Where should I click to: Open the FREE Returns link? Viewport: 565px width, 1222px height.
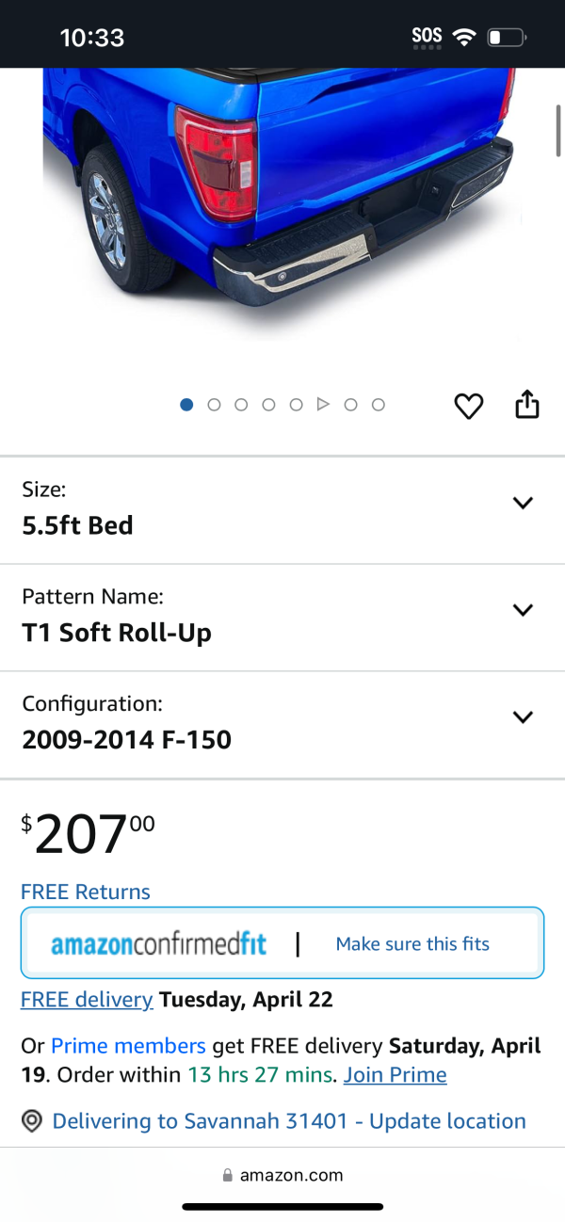coord(86,892)
